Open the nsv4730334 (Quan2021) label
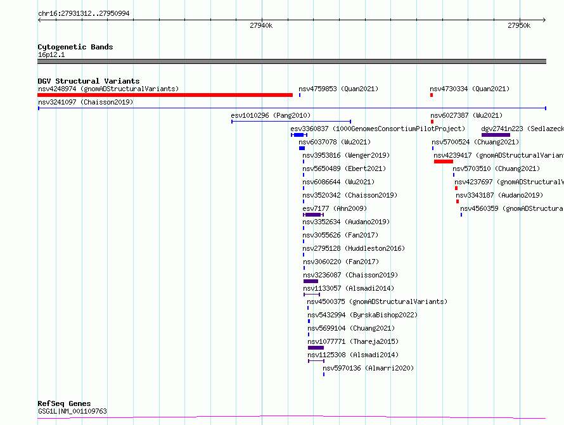The height and width of the screenshot is (425, 564). tap(470, 89)
